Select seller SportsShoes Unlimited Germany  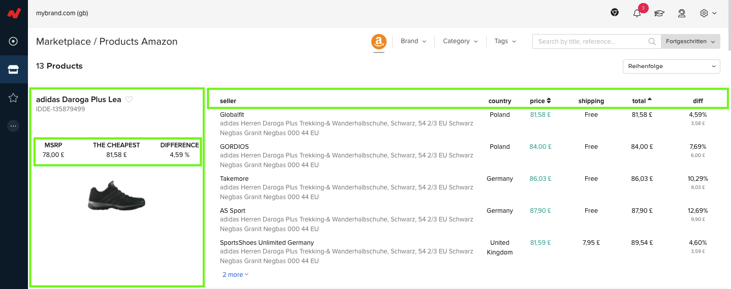(x=267, y=243)
